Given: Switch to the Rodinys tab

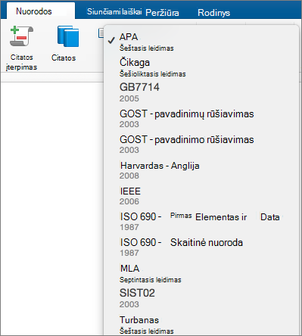Looking at the screenshot, I should click(213, 13).
